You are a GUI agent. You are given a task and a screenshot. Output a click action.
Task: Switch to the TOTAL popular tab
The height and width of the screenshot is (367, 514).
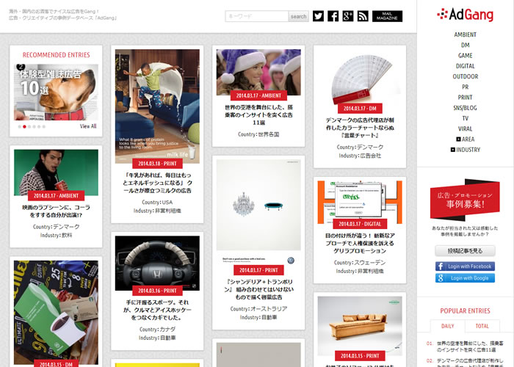(x=482, y=326)
